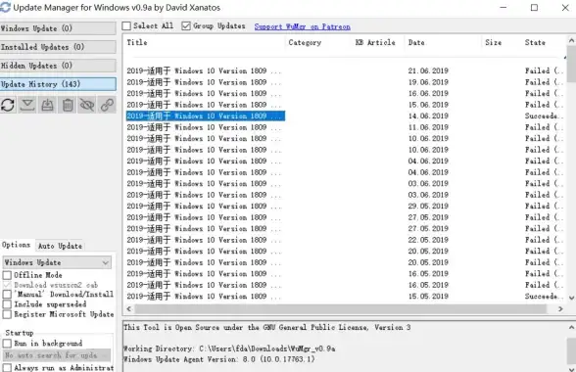Click the update list vertical scrollbar thumb
This screenshot has width=576, height=372.
pos(571,65)
